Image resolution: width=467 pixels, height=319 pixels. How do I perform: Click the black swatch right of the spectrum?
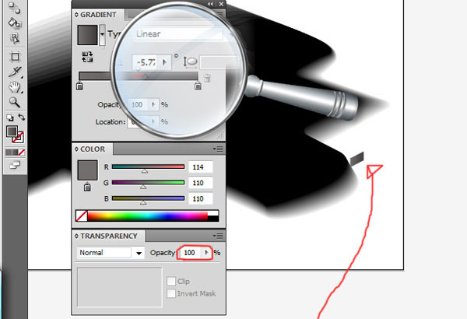(x=213, y=219)
